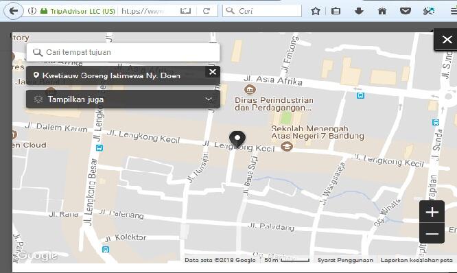This screenshot has height=273, width=457.
Task: Bookmark this page with the star icon
Action: point(316,11)
